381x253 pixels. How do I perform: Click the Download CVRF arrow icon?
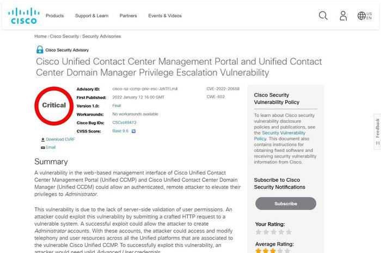[43, 140]
